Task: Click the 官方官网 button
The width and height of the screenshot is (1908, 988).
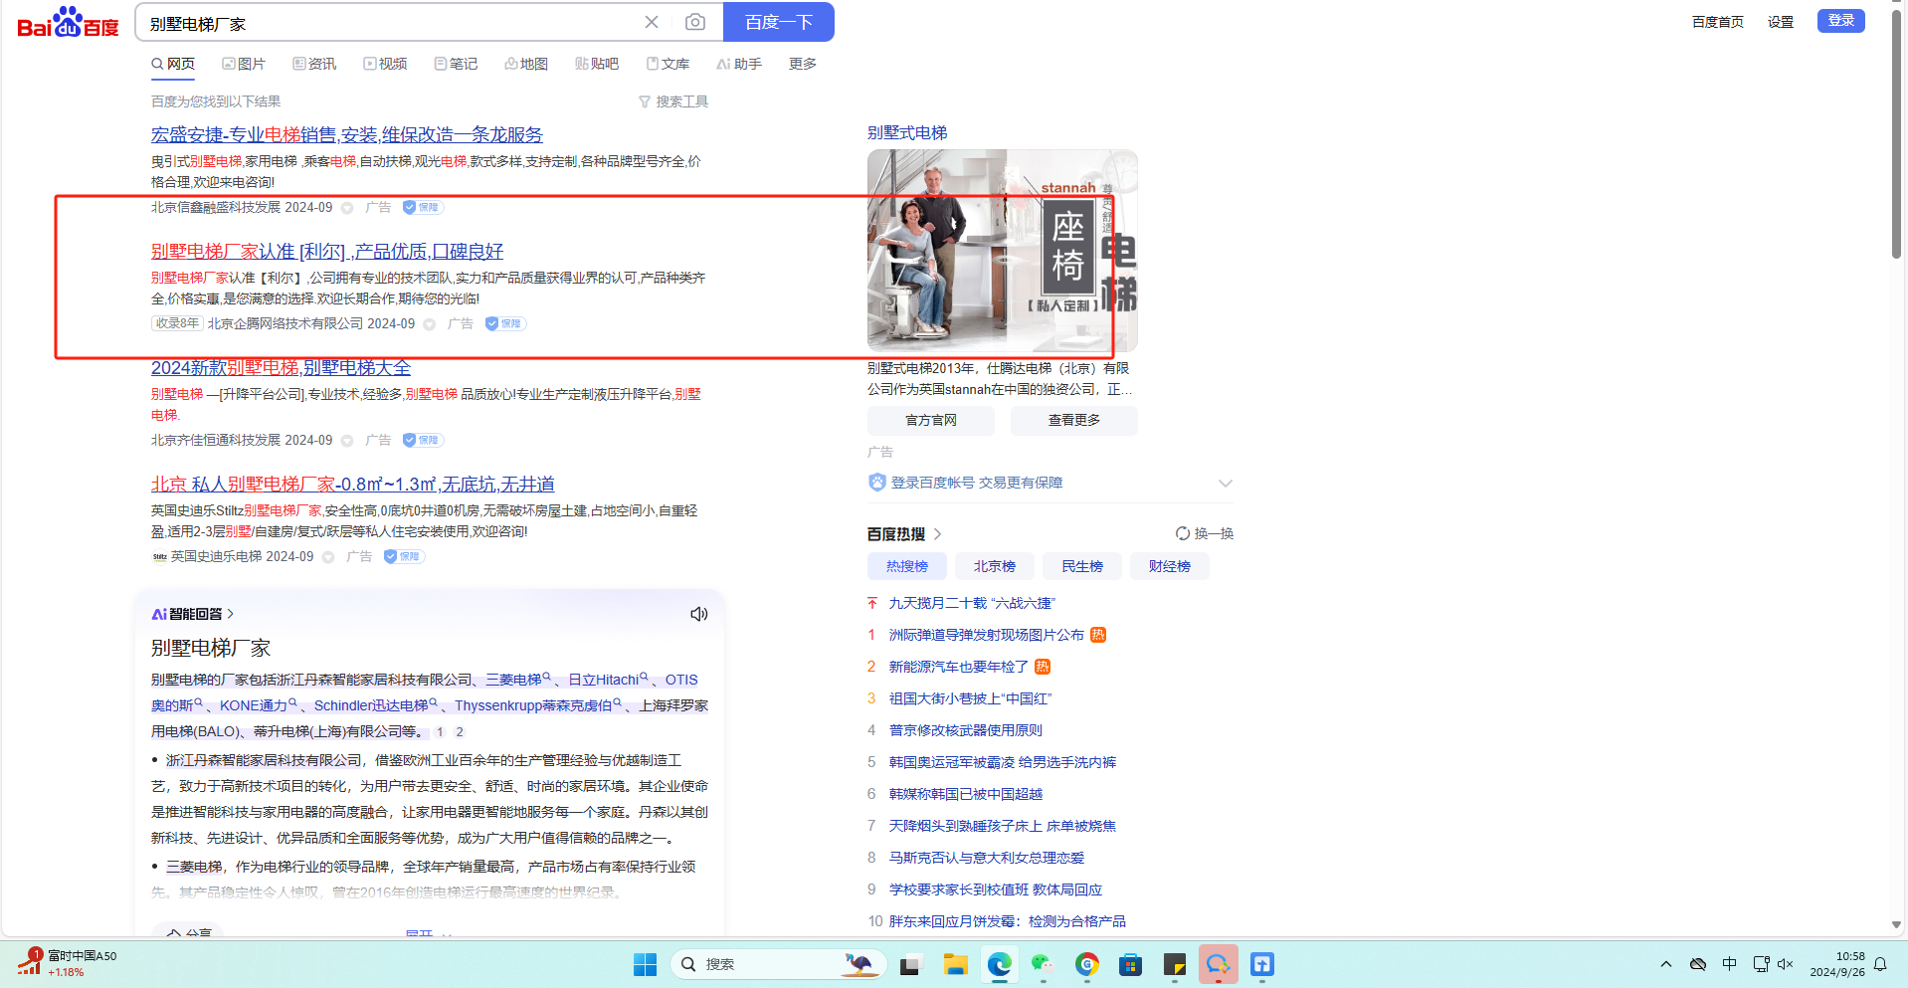Action: pos(931,421)
